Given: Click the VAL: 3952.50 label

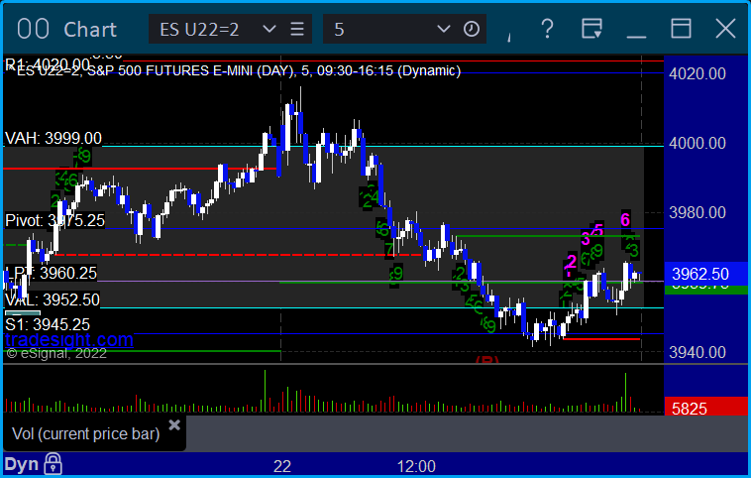Looking at the screenshot, I should click(53, 299).
